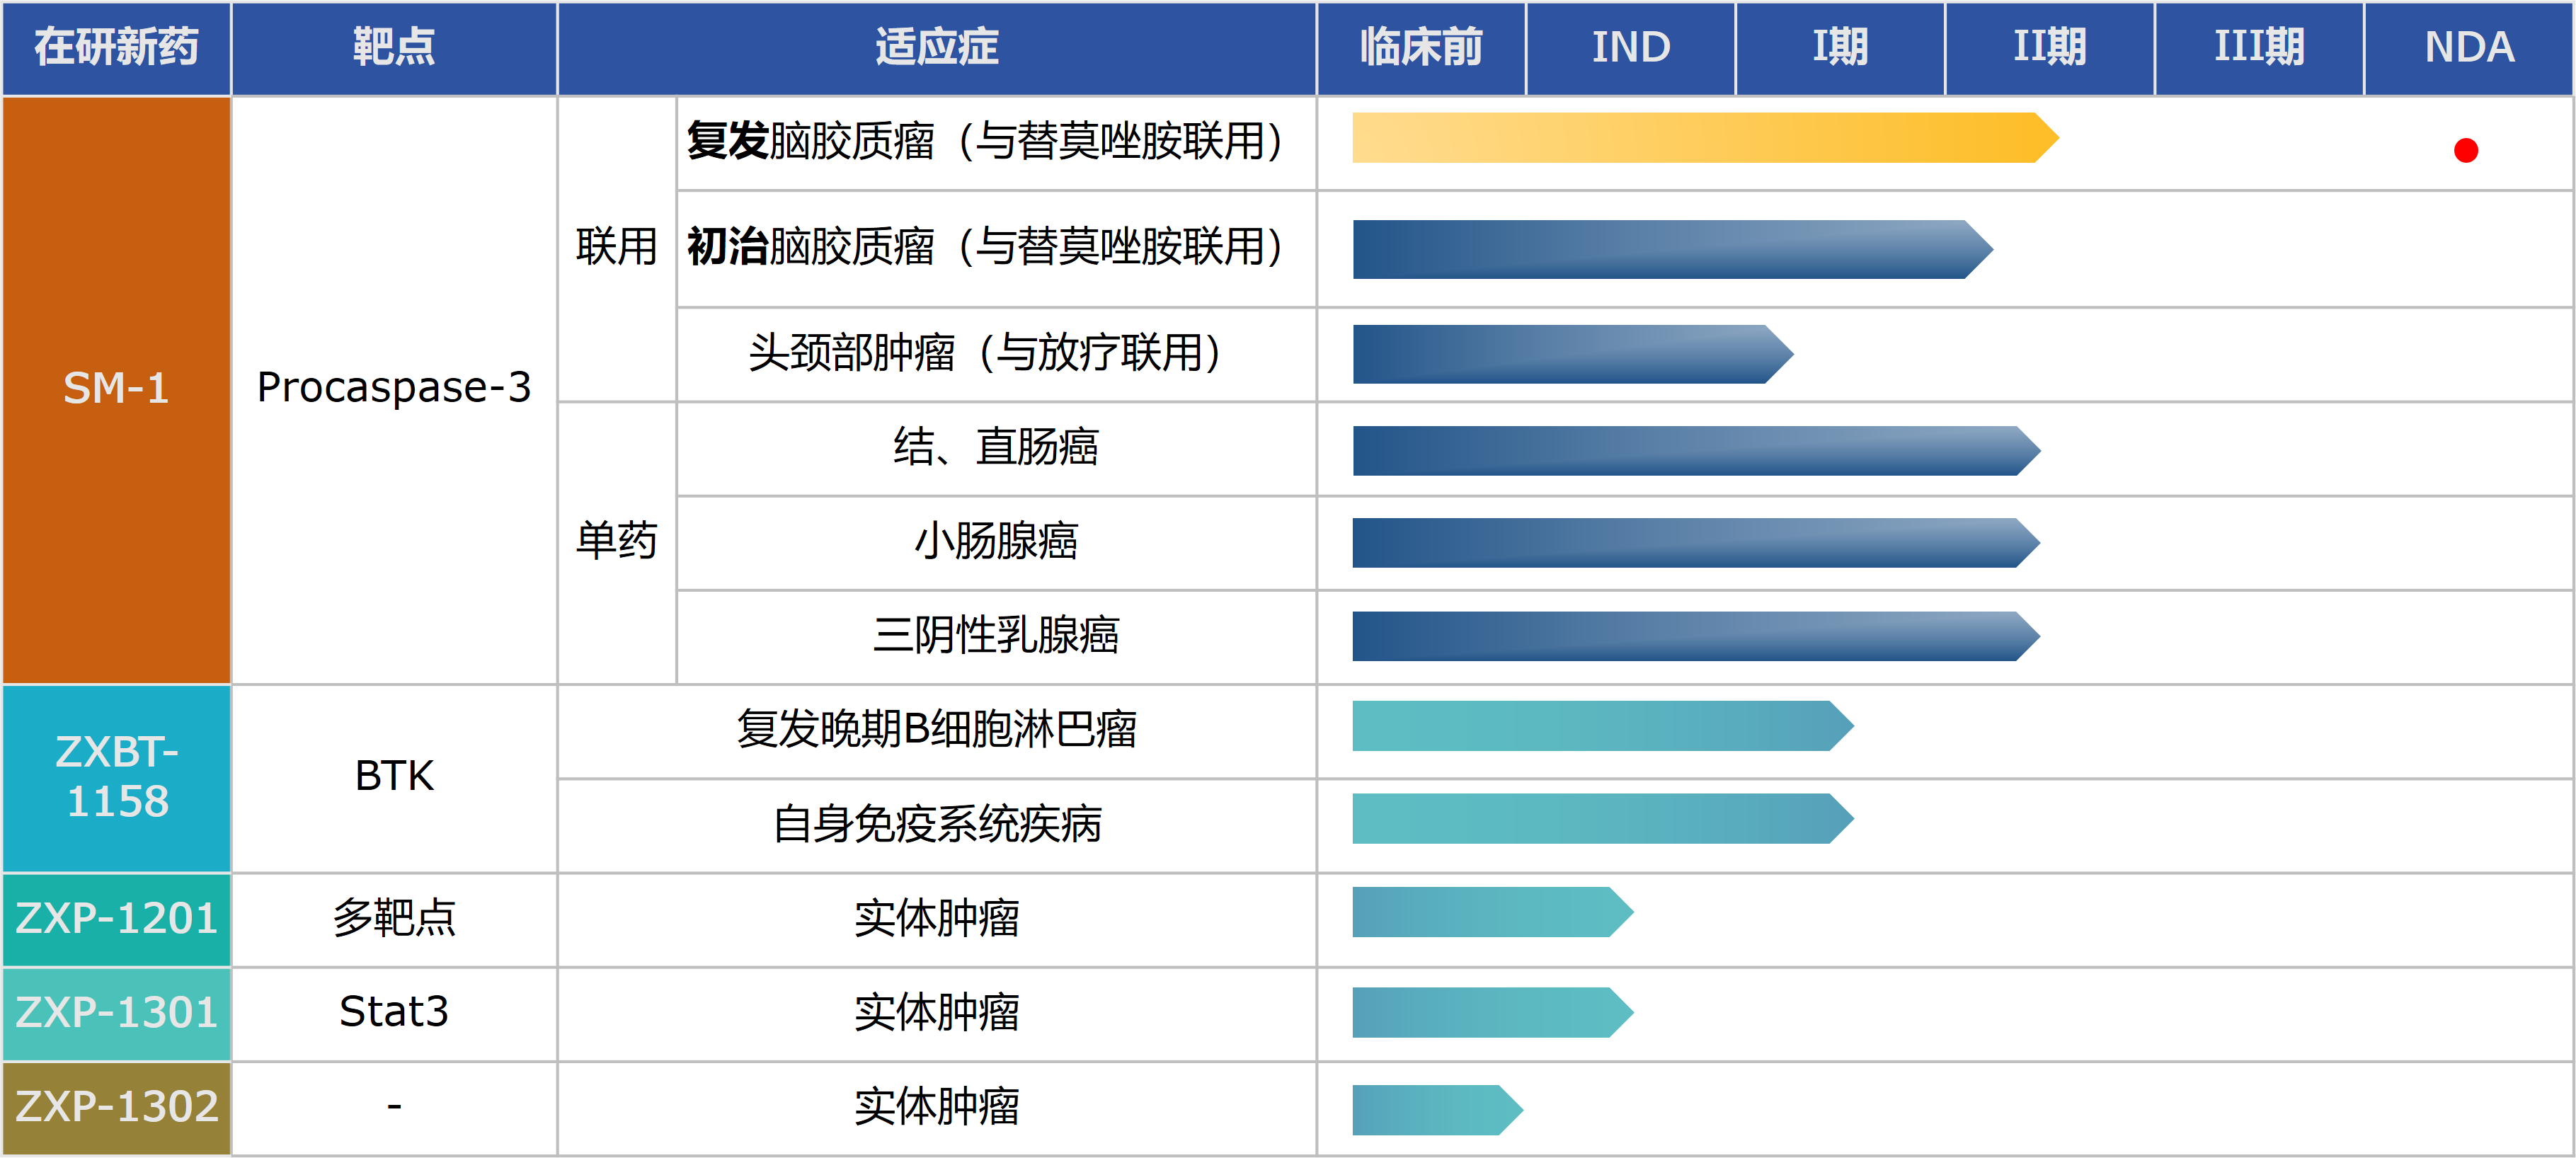Click the red dot in NDA column

2465,150
